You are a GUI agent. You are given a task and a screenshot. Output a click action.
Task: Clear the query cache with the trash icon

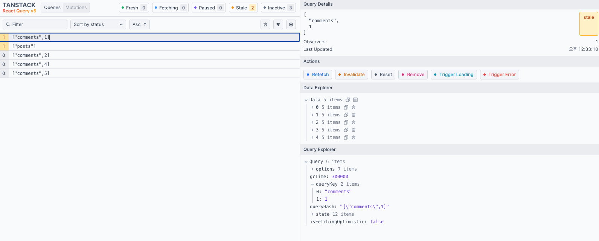click(265, 24)
